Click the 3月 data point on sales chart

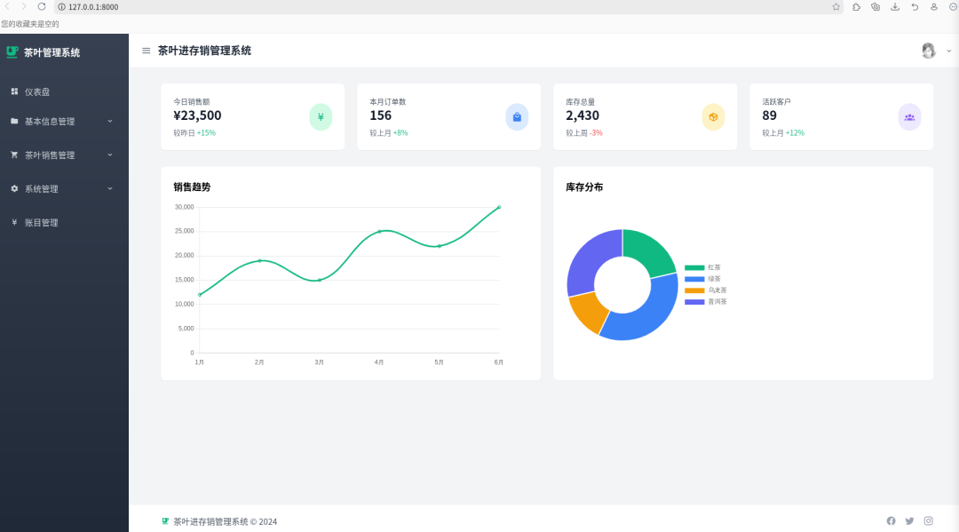click(x=320, y=280)
